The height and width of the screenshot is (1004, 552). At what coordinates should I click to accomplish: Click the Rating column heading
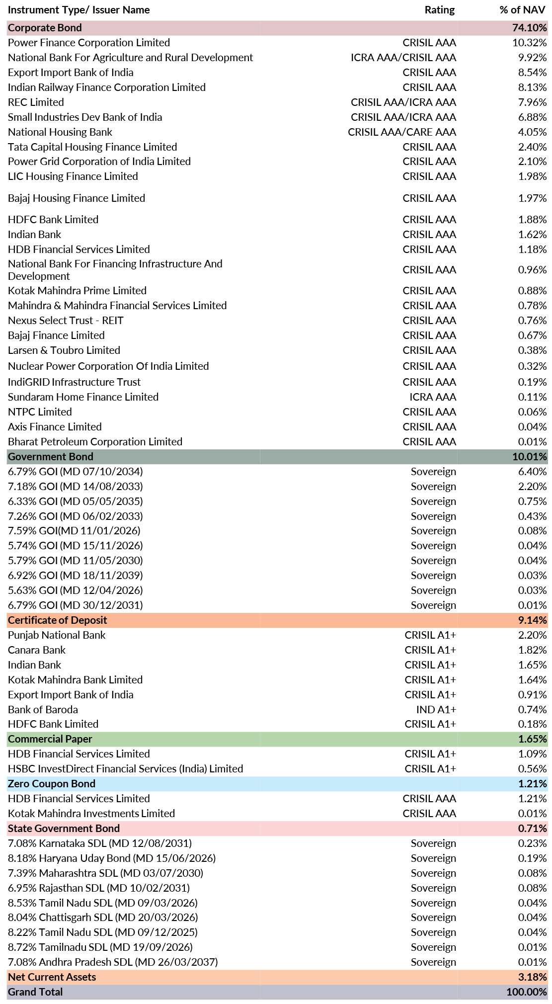click(440, 10)
